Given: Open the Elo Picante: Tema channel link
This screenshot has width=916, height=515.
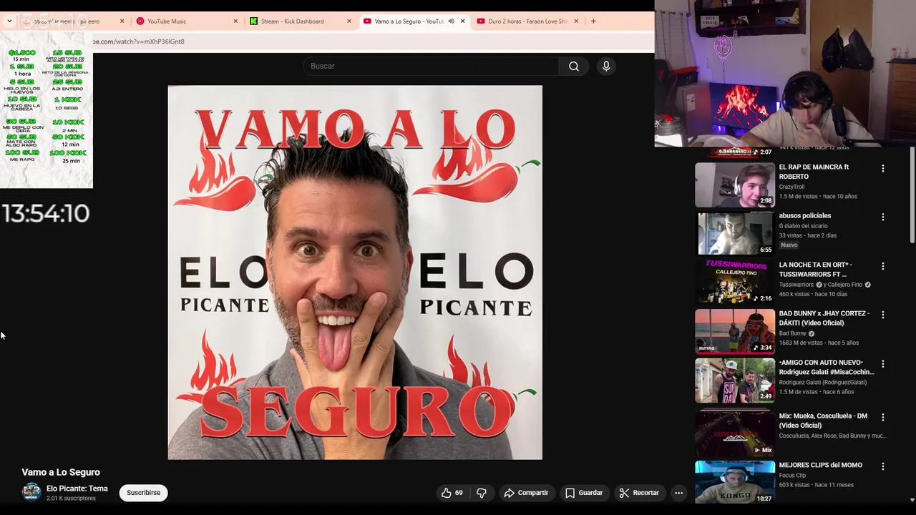Looking at the screenshot, I should [x=77, y=489].
